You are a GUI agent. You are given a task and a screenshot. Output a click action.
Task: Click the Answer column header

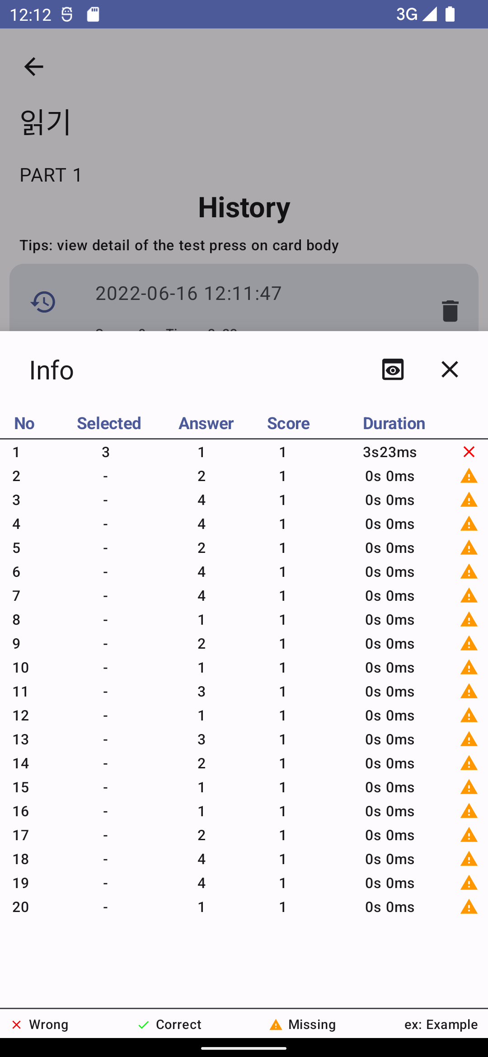tap(206, 423)
